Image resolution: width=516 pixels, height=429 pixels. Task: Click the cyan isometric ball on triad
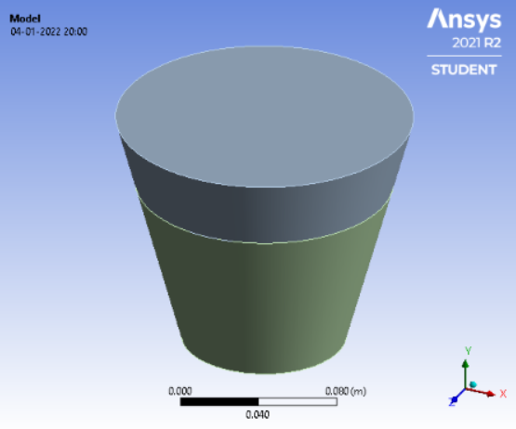473,384
